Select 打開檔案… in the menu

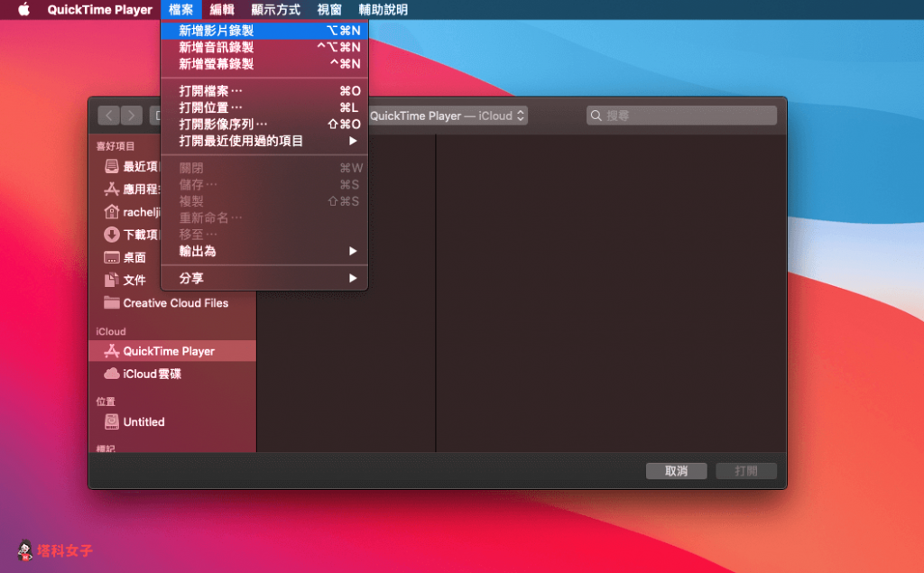point(264,91)
